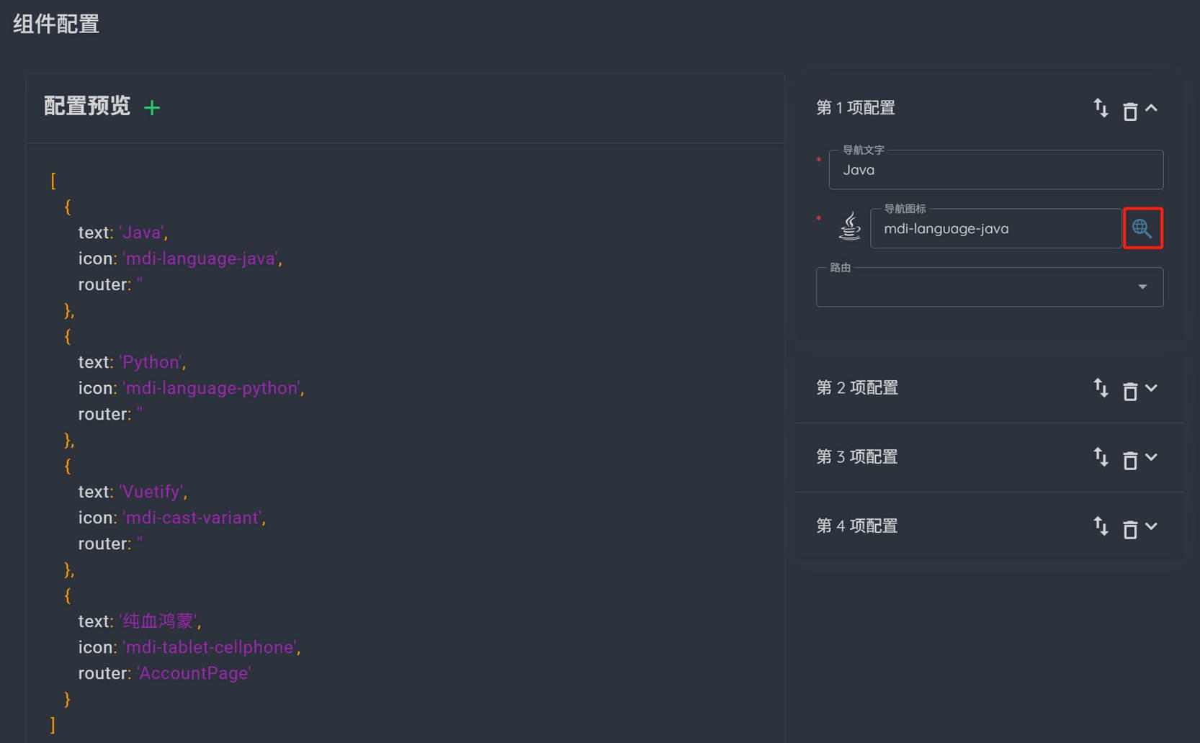The width and height of the screenshot is (1200, 743).
Task: Delete the second config item via trash icon
Action: click(x=1129, y=391)
